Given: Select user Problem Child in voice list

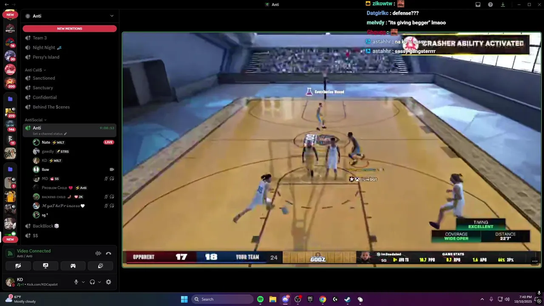Looking at the screenshot, I should tap(73, 188).
